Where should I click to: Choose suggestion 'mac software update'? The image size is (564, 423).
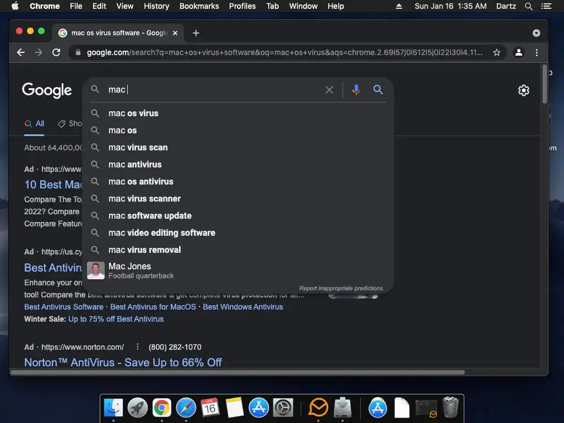pyautogui.click(x=238, y=216)
